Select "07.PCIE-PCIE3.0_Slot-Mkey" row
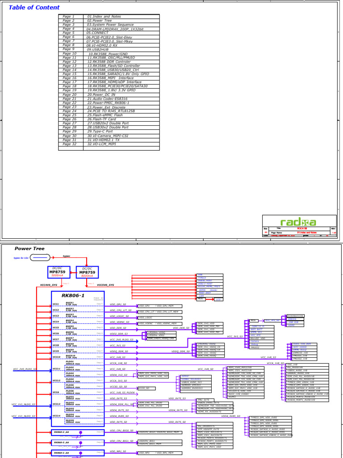343x458 pixels. point(109,42)
